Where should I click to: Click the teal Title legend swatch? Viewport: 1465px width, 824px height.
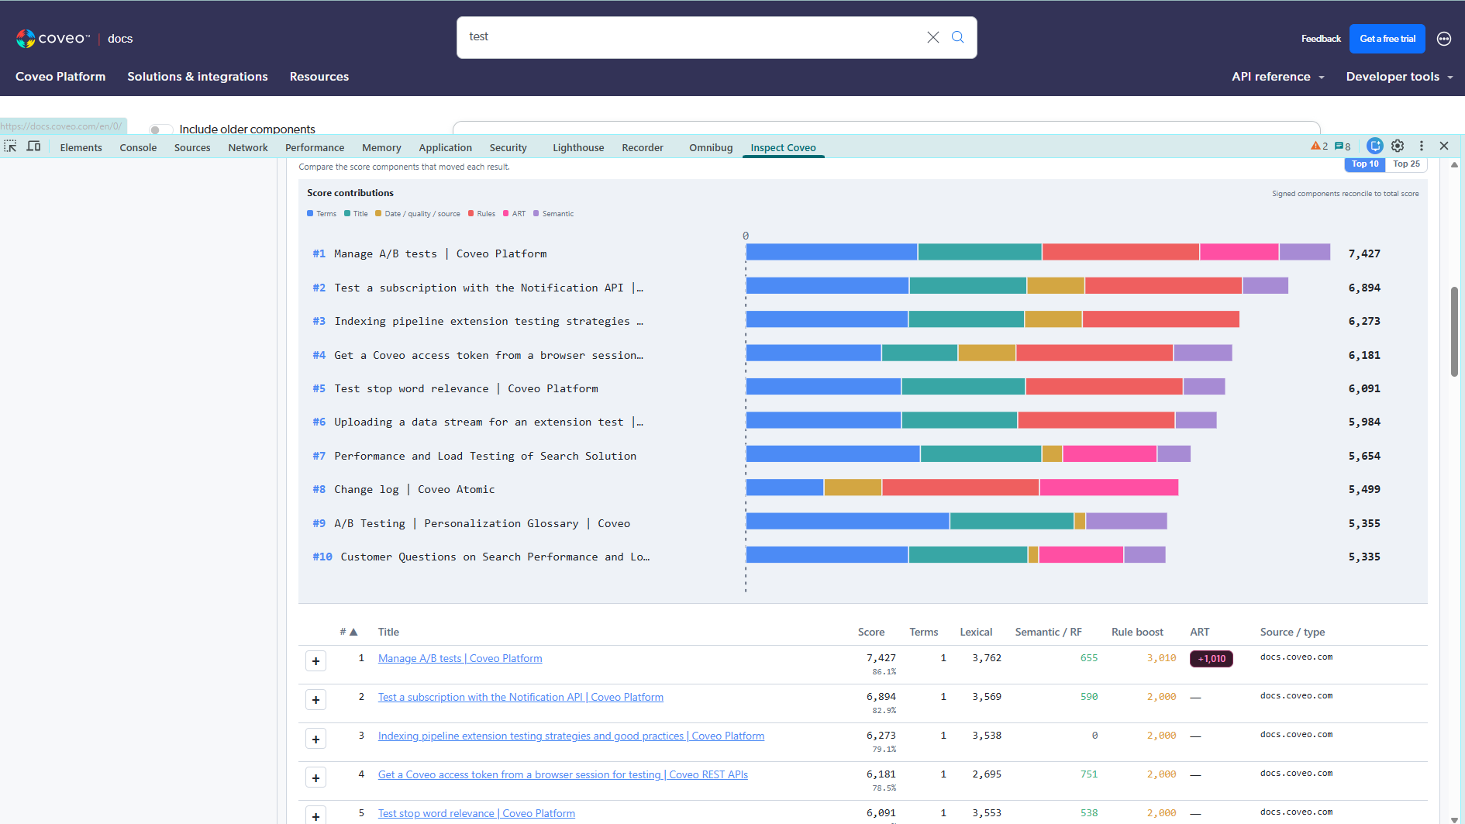347,214
